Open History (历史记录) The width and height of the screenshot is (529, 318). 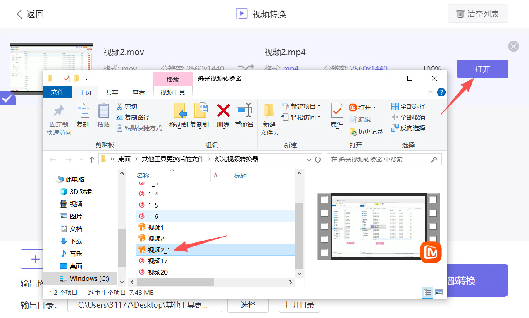[x=367, y=132]
